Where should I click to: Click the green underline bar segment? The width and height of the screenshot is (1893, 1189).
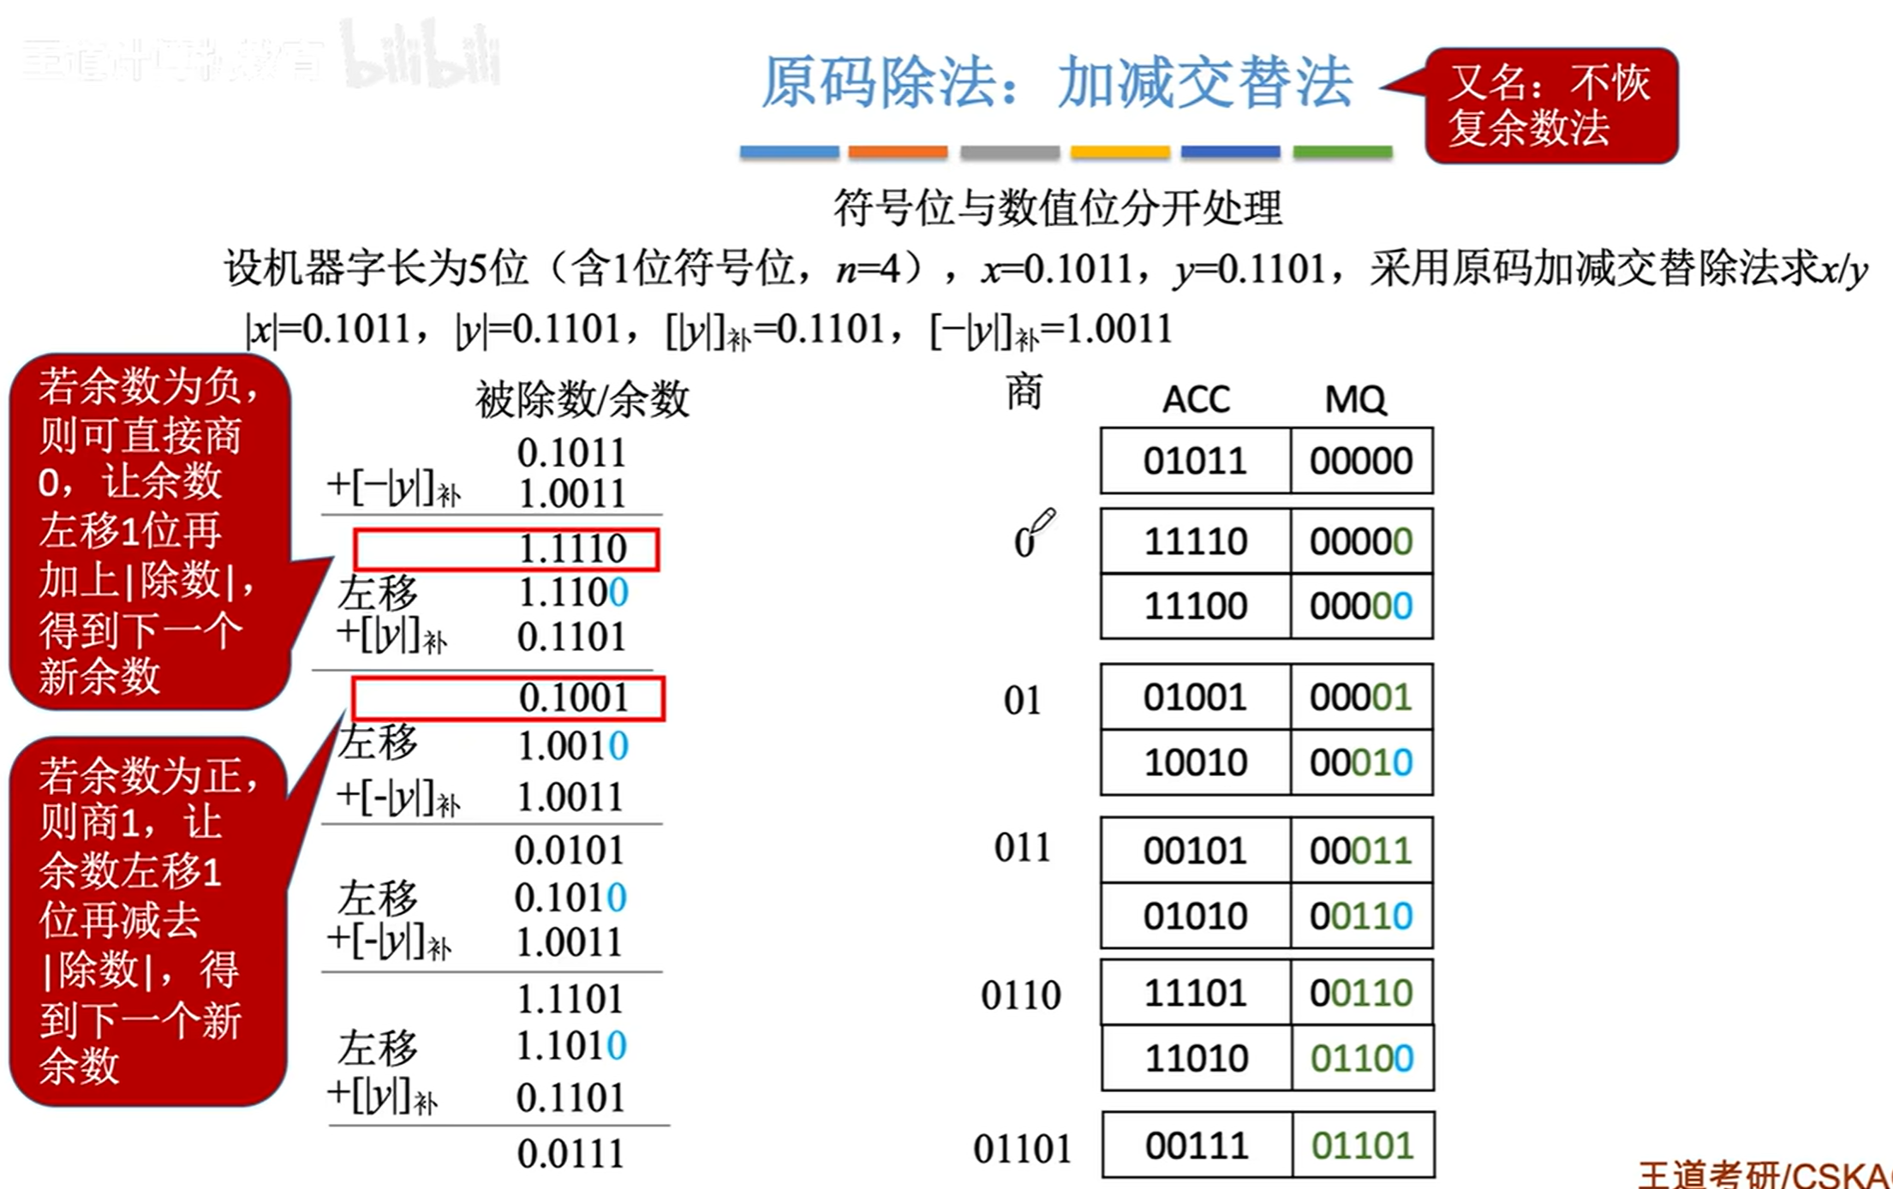(x=1342, y=152)
